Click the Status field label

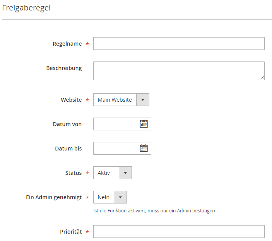74,173
